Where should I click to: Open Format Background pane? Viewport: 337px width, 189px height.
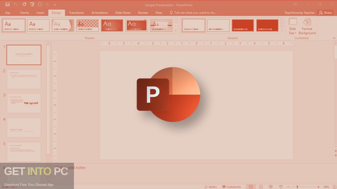(x=307, y=27)
